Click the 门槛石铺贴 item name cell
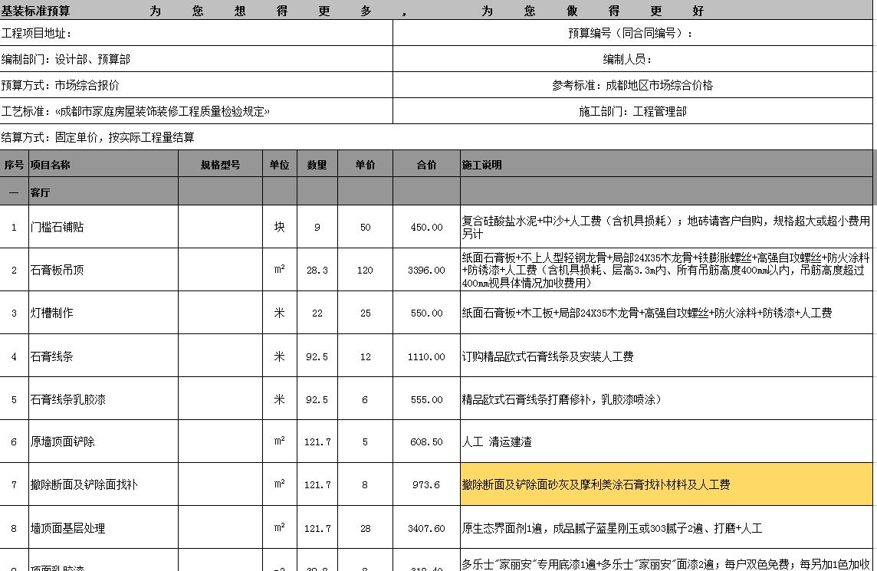This screenshot has width=877, height=571. click(x=103, y=228)
